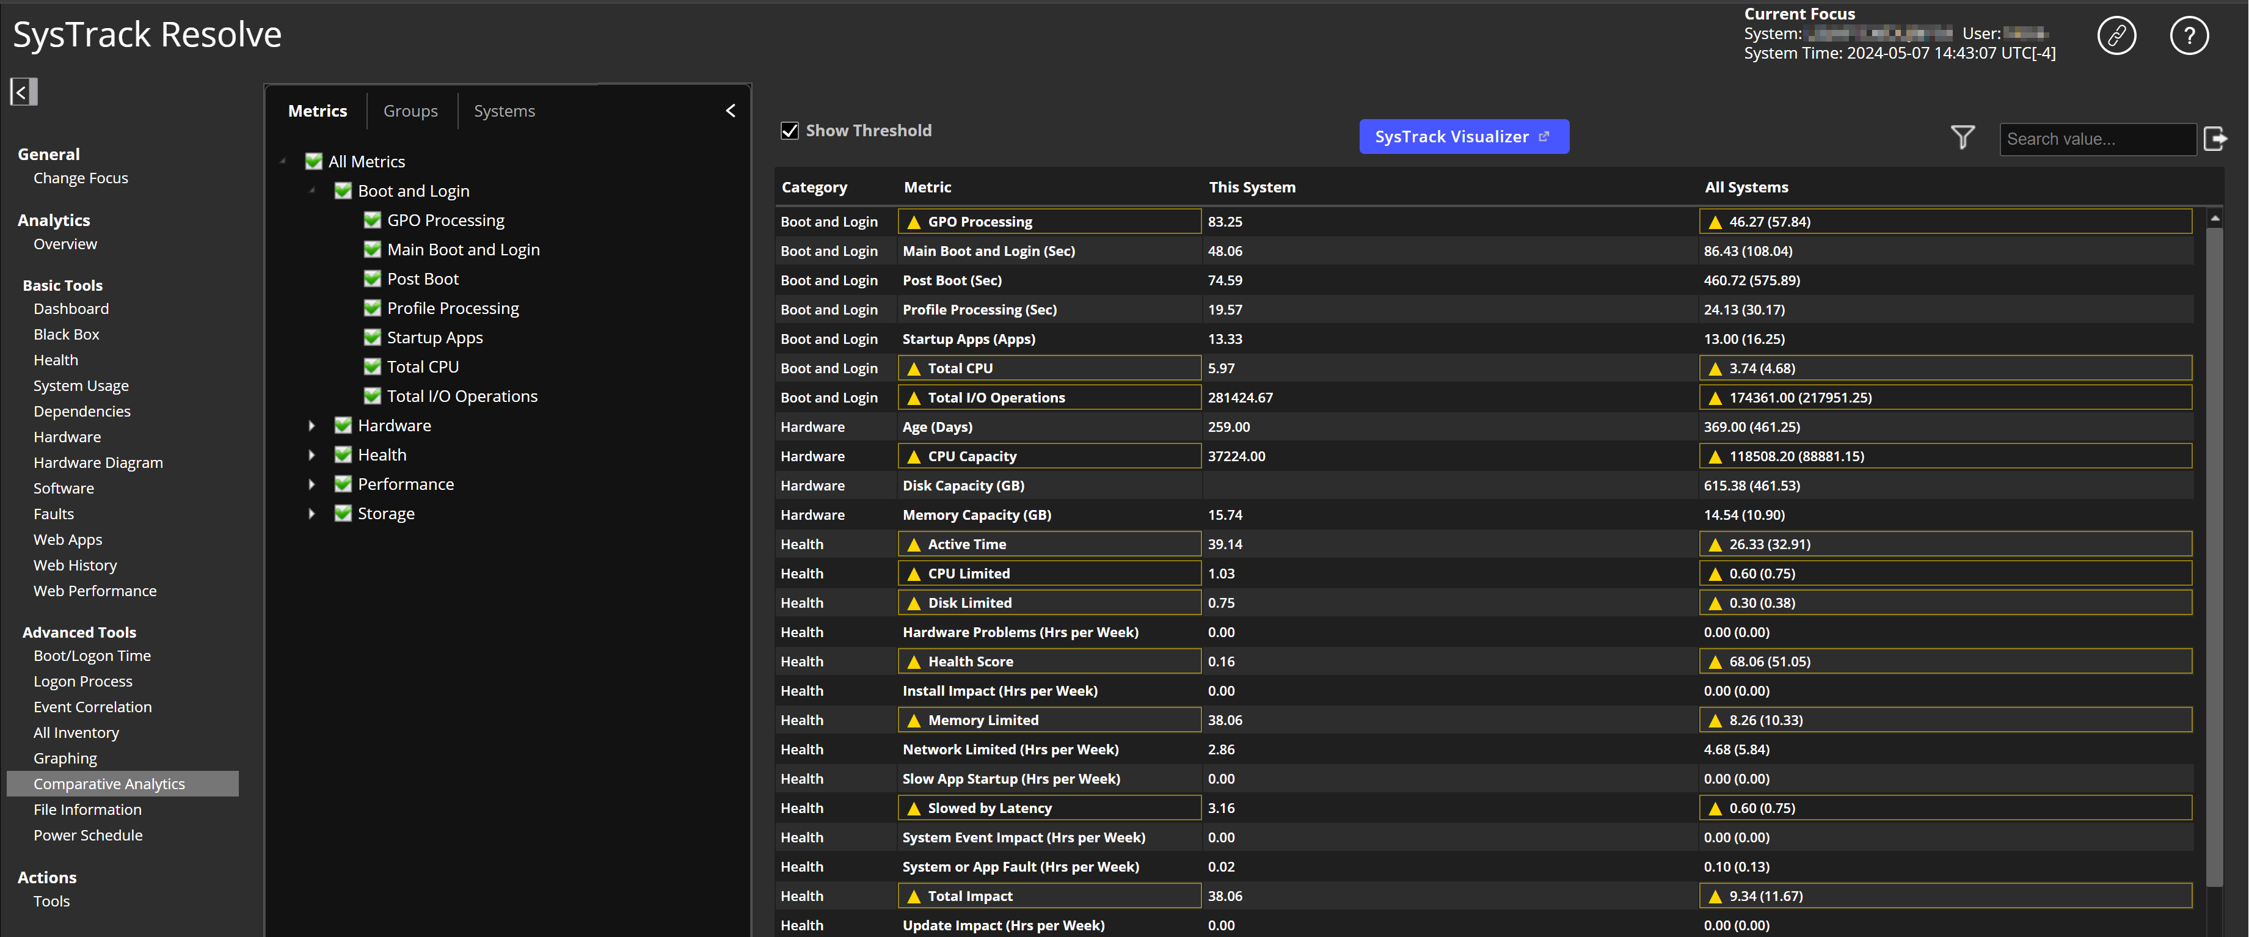Sort by the All Systems column header
The height and width of the screenshot is (937, 2249).
point(1746,187)
